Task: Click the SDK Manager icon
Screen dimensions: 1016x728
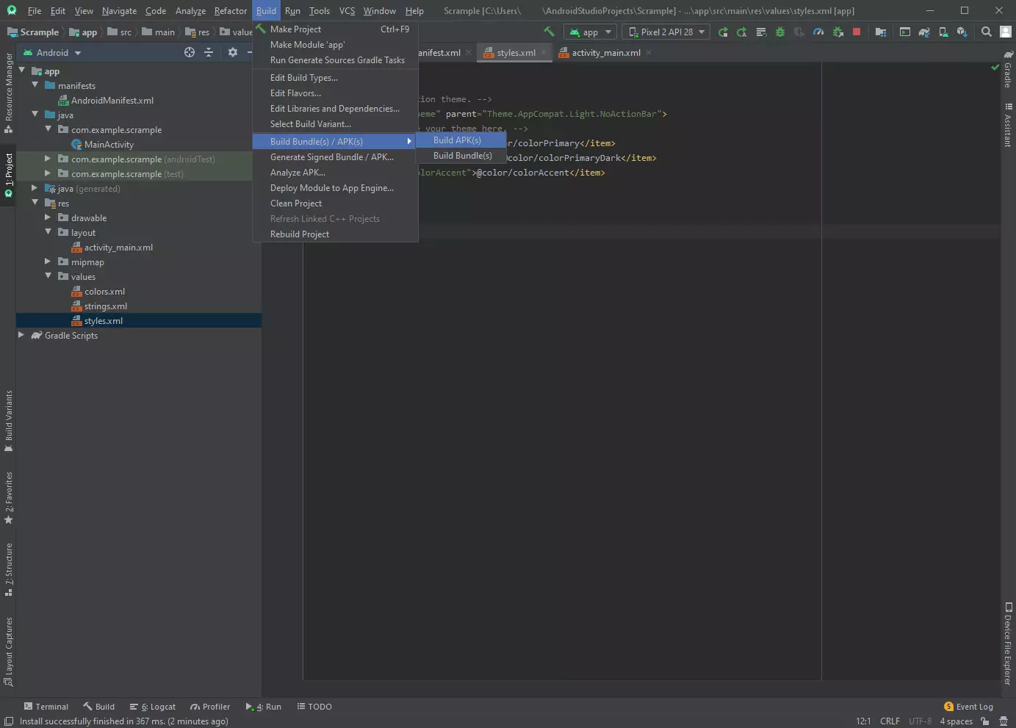Action: coord(962,32)
